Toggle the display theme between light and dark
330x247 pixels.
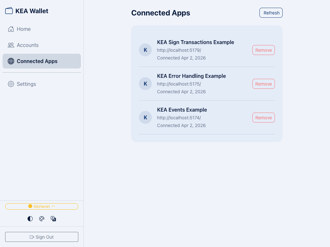pos(30,219)
